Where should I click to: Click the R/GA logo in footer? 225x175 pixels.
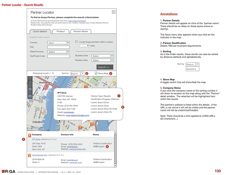(x=9, y=171)
